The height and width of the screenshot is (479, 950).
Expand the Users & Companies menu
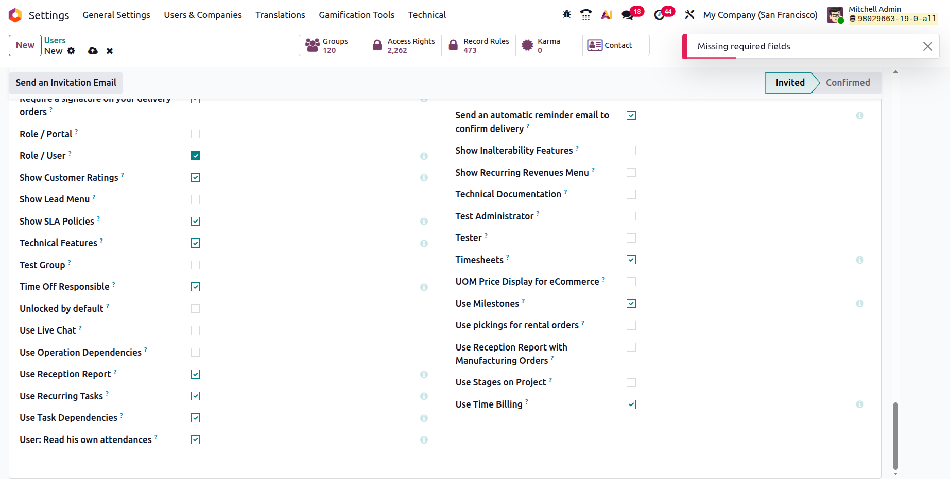(x=203, y=15)
